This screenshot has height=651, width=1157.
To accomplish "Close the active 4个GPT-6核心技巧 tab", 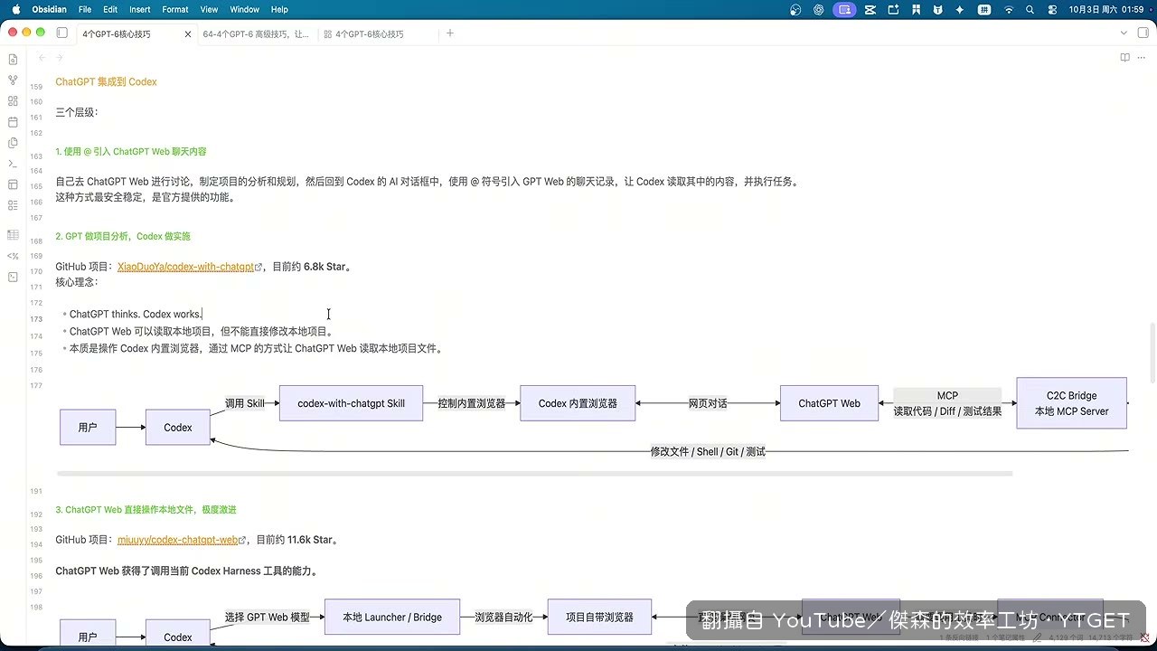I will (x=188, y=34).
